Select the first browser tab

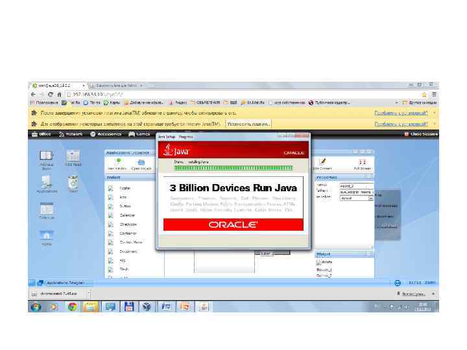point(58,86)
